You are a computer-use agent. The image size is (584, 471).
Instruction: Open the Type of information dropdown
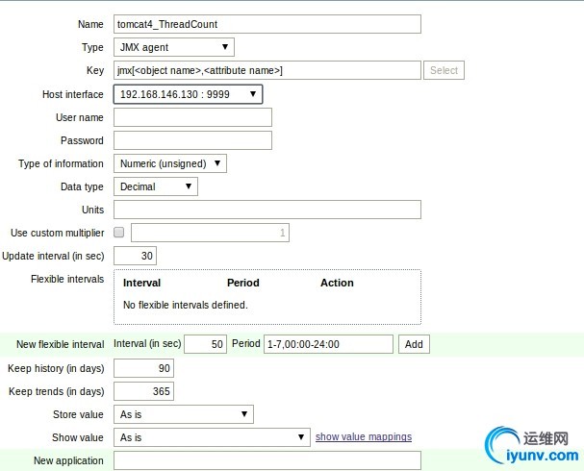[x=170, y=163]
